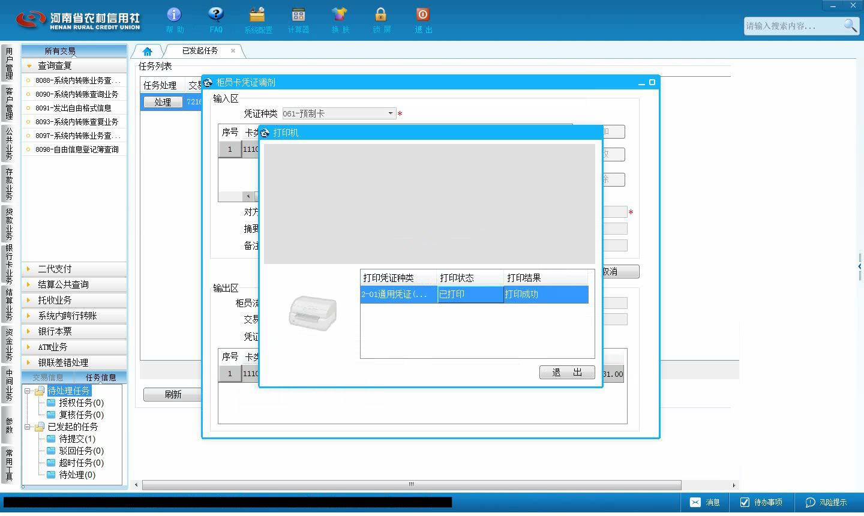Screen dimensions: 864x516
Task: Collapse the 查询查复 section
Action: click(x=74, y=65)
